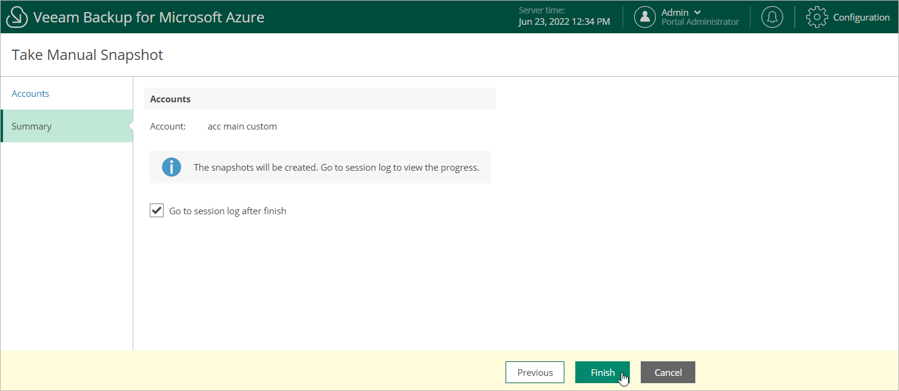Click the Veeam logo icon

17,18
